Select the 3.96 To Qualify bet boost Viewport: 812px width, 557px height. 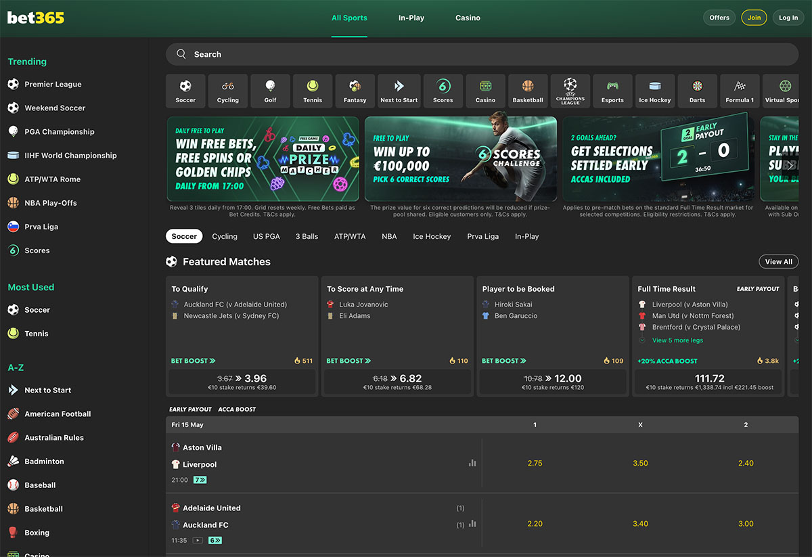click(242, 382)
